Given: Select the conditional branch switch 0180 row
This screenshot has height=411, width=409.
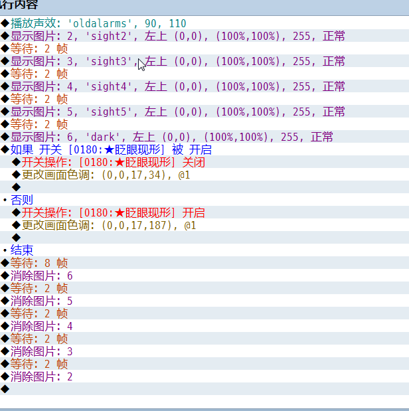Looking at the screenshot, I should click(x=204, y=149).
